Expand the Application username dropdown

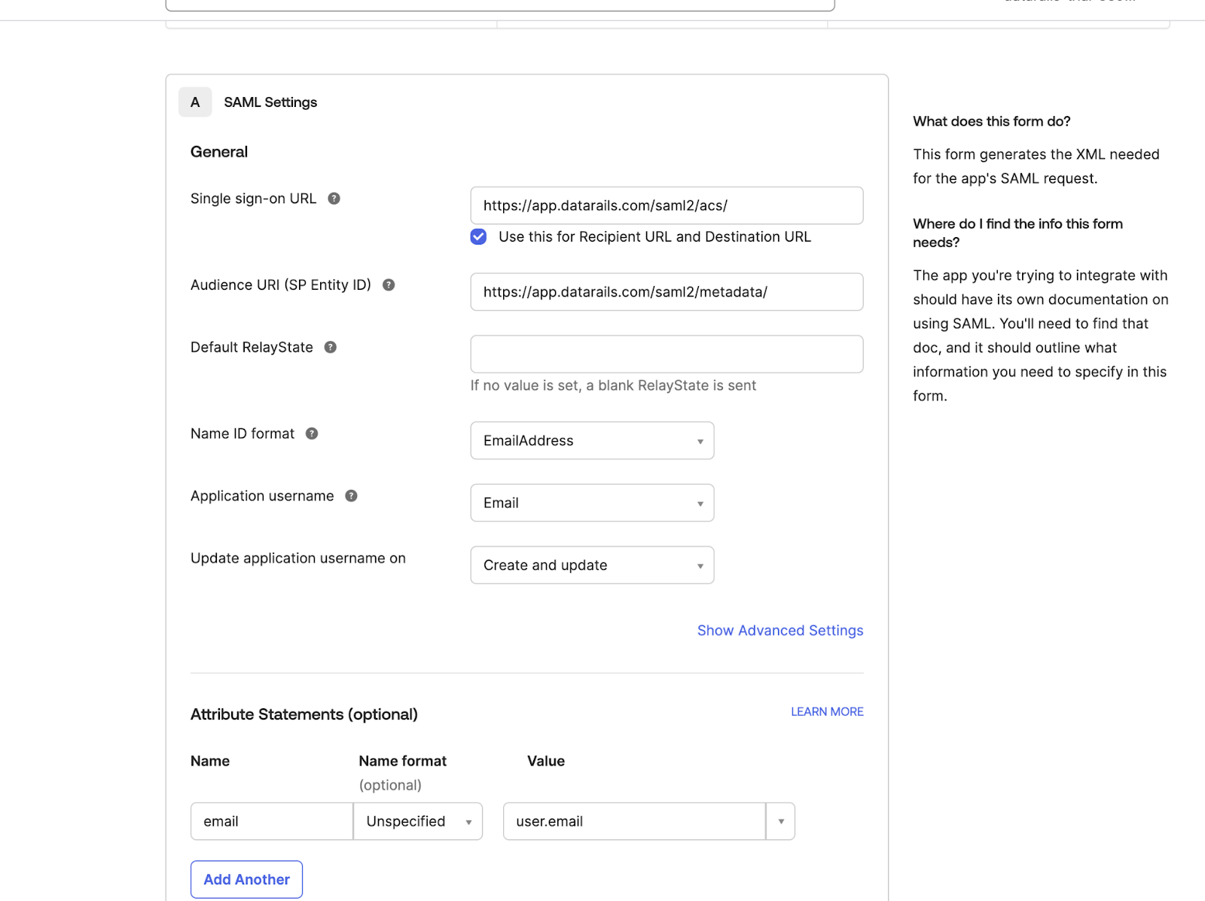pyautogui.click(x=592, y=503)
